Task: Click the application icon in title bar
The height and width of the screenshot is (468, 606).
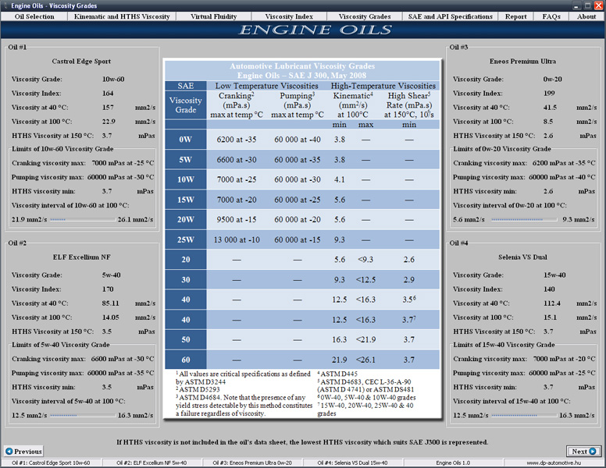Action: [x=5, y=5]
